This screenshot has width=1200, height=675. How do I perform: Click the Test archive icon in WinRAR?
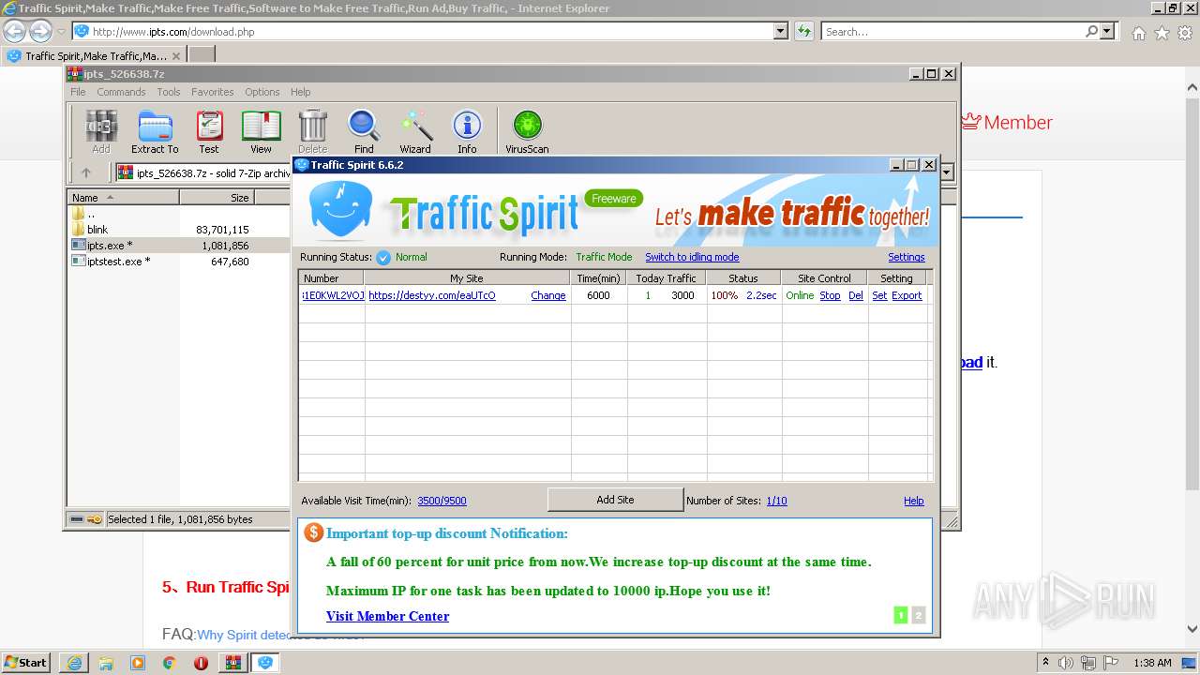208,131
